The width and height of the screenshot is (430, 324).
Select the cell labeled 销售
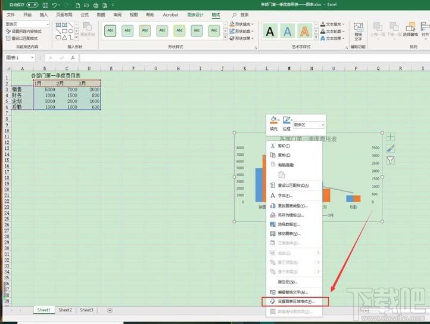click(23, 90)
